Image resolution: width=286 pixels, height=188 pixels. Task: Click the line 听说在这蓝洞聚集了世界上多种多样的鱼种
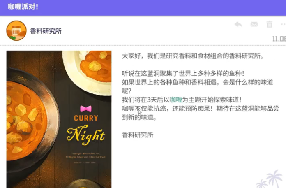point(183,73)
